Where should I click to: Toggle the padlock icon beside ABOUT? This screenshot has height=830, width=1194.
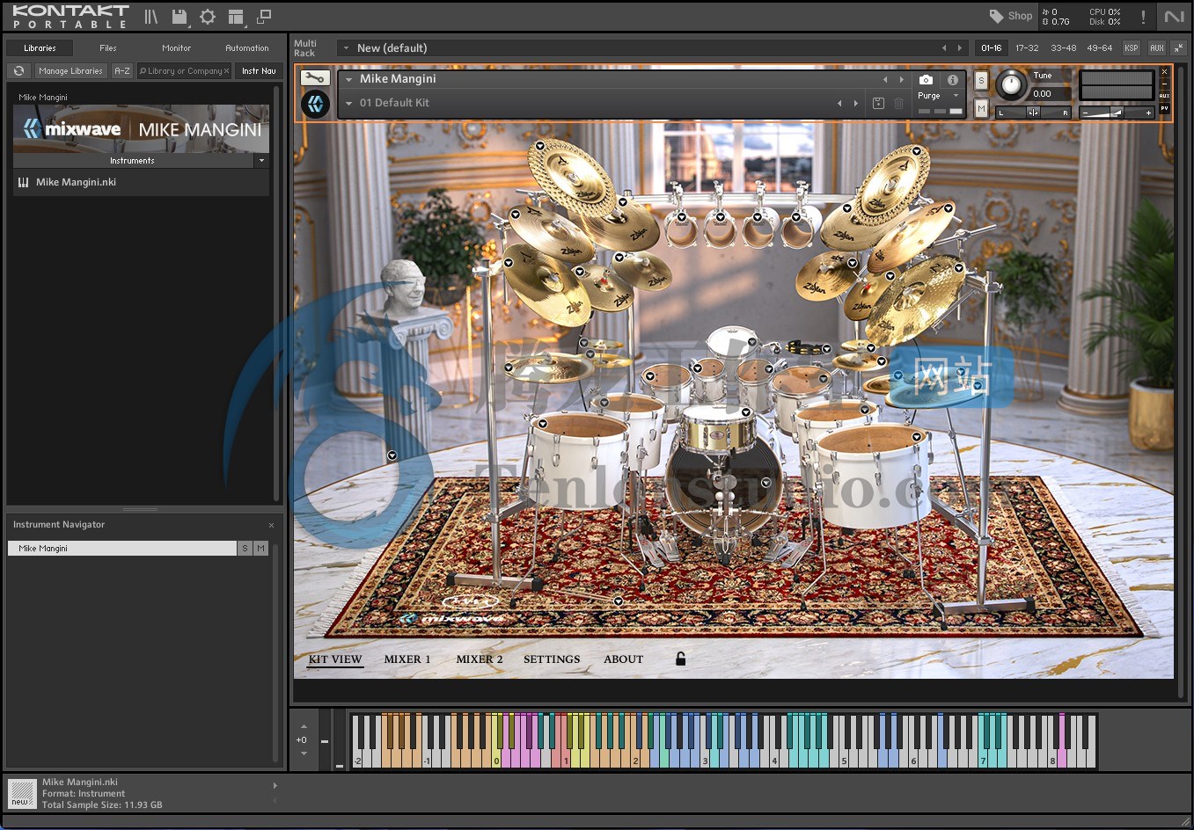pos(680,659)
